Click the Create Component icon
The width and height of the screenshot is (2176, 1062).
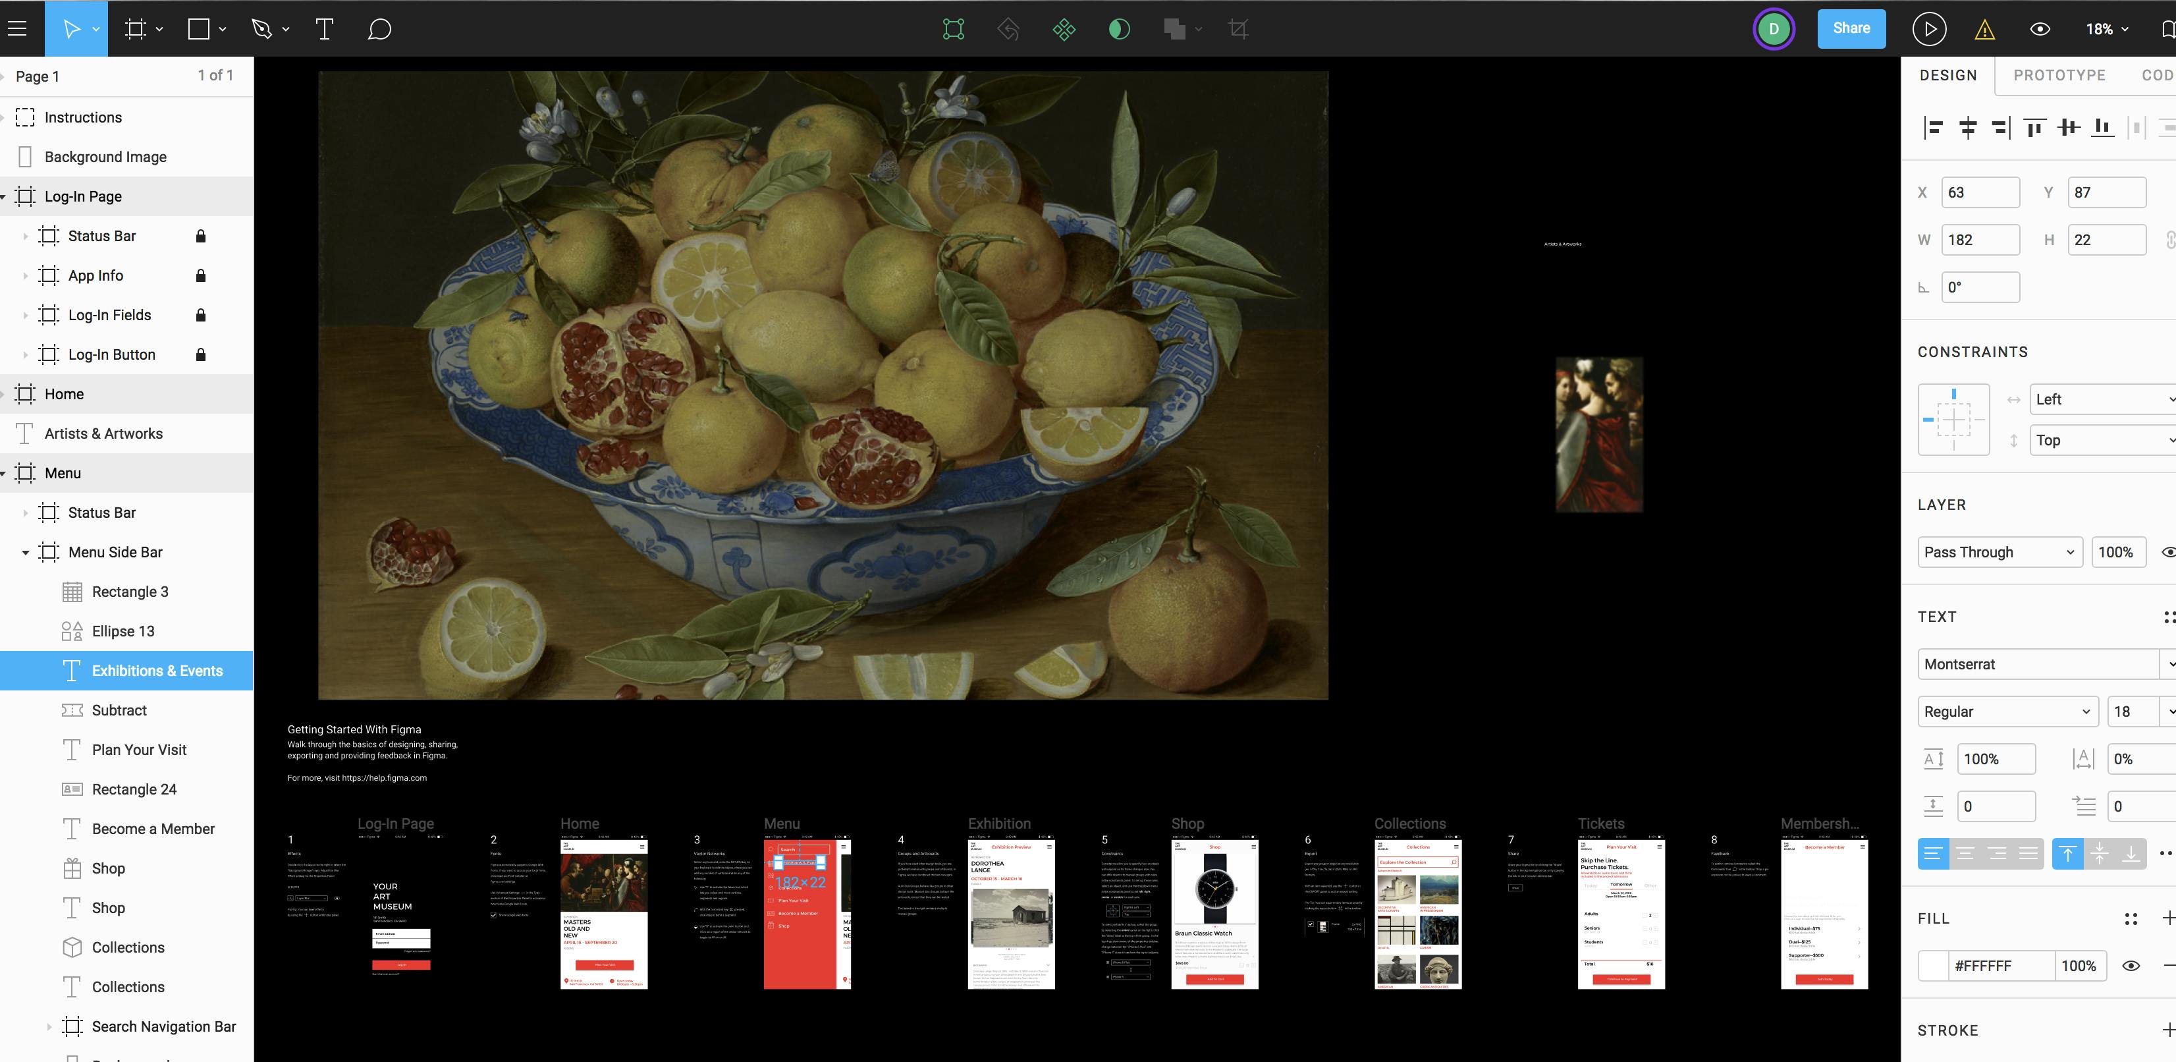(x=1064, y=30)
